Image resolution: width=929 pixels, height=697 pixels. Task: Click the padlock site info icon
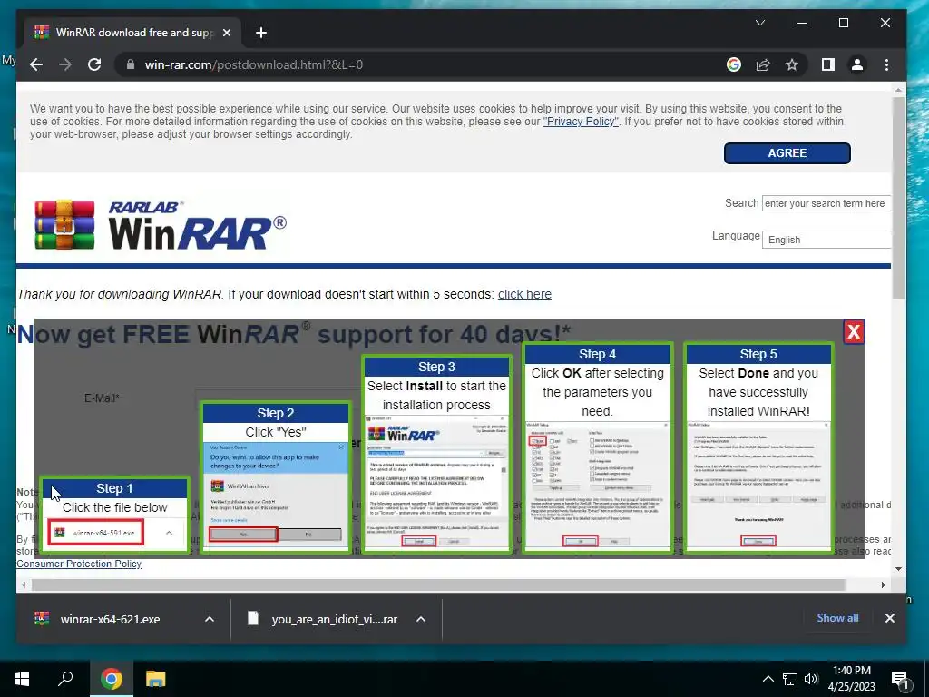click(131, 64)
